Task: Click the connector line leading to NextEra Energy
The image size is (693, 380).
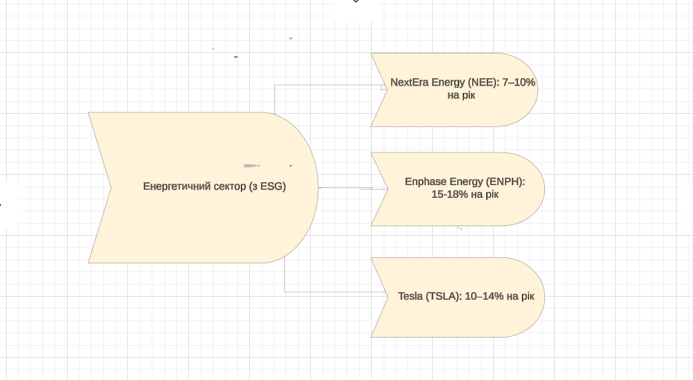Action: point(327,86)
